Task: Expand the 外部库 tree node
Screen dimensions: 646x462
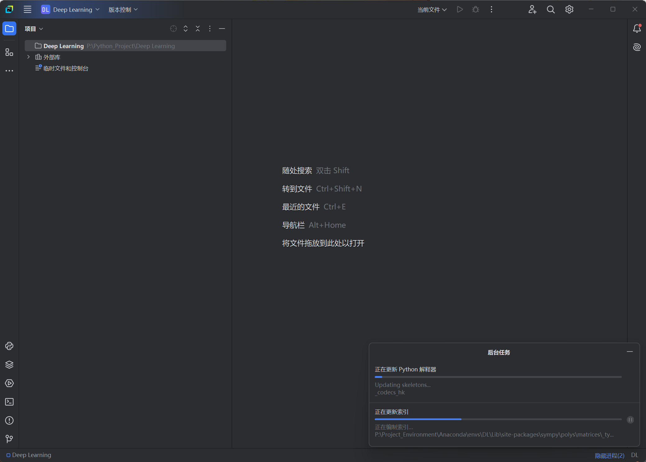Action: tap(28, 57)
